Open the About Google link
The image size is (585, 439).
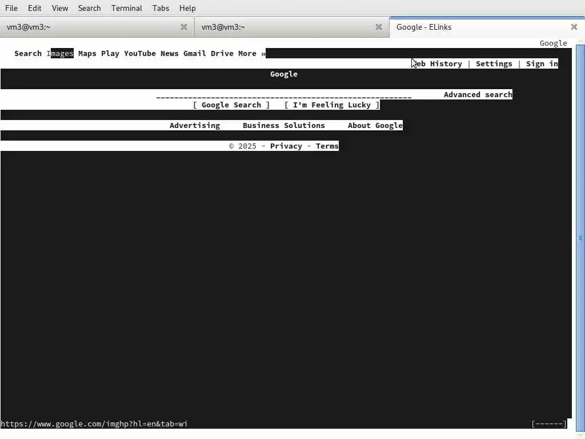point(375,125)
